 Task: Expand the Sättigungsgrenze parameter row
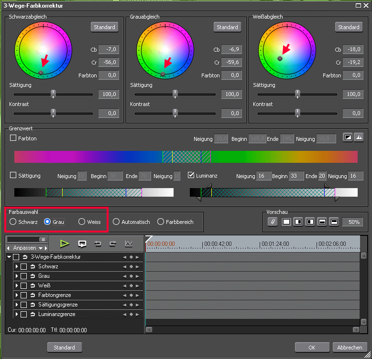pyautogui.click(x=17, y=305)
